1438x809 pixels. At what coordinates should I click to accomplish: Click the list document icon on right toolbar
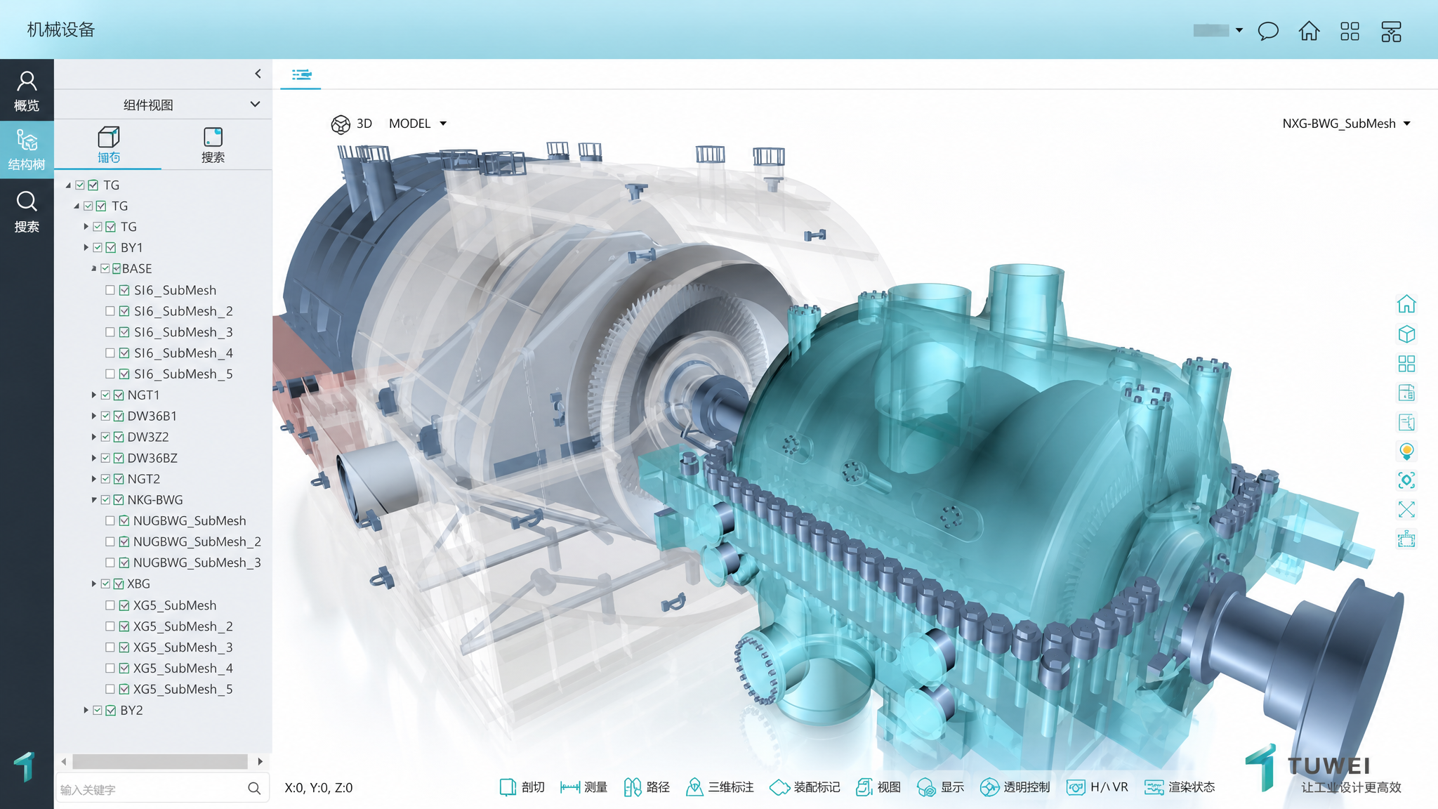click(x=1406, y=422)
